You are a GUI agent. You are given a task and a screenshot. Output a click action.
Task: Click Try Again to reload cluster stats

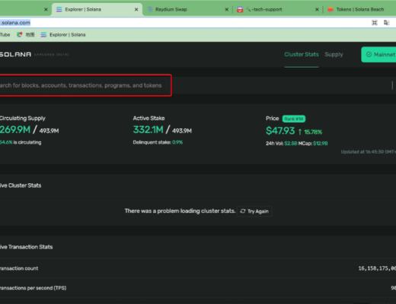click(254, 211)
